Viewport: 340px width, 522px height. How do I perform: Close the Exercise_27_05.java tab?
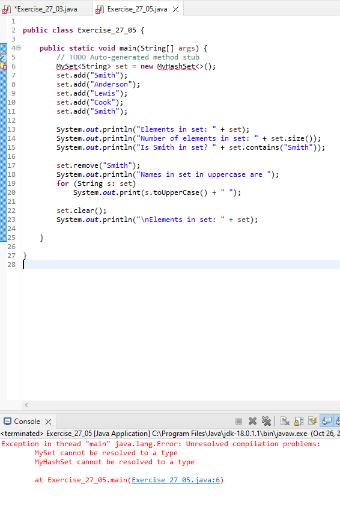(175, 10)
